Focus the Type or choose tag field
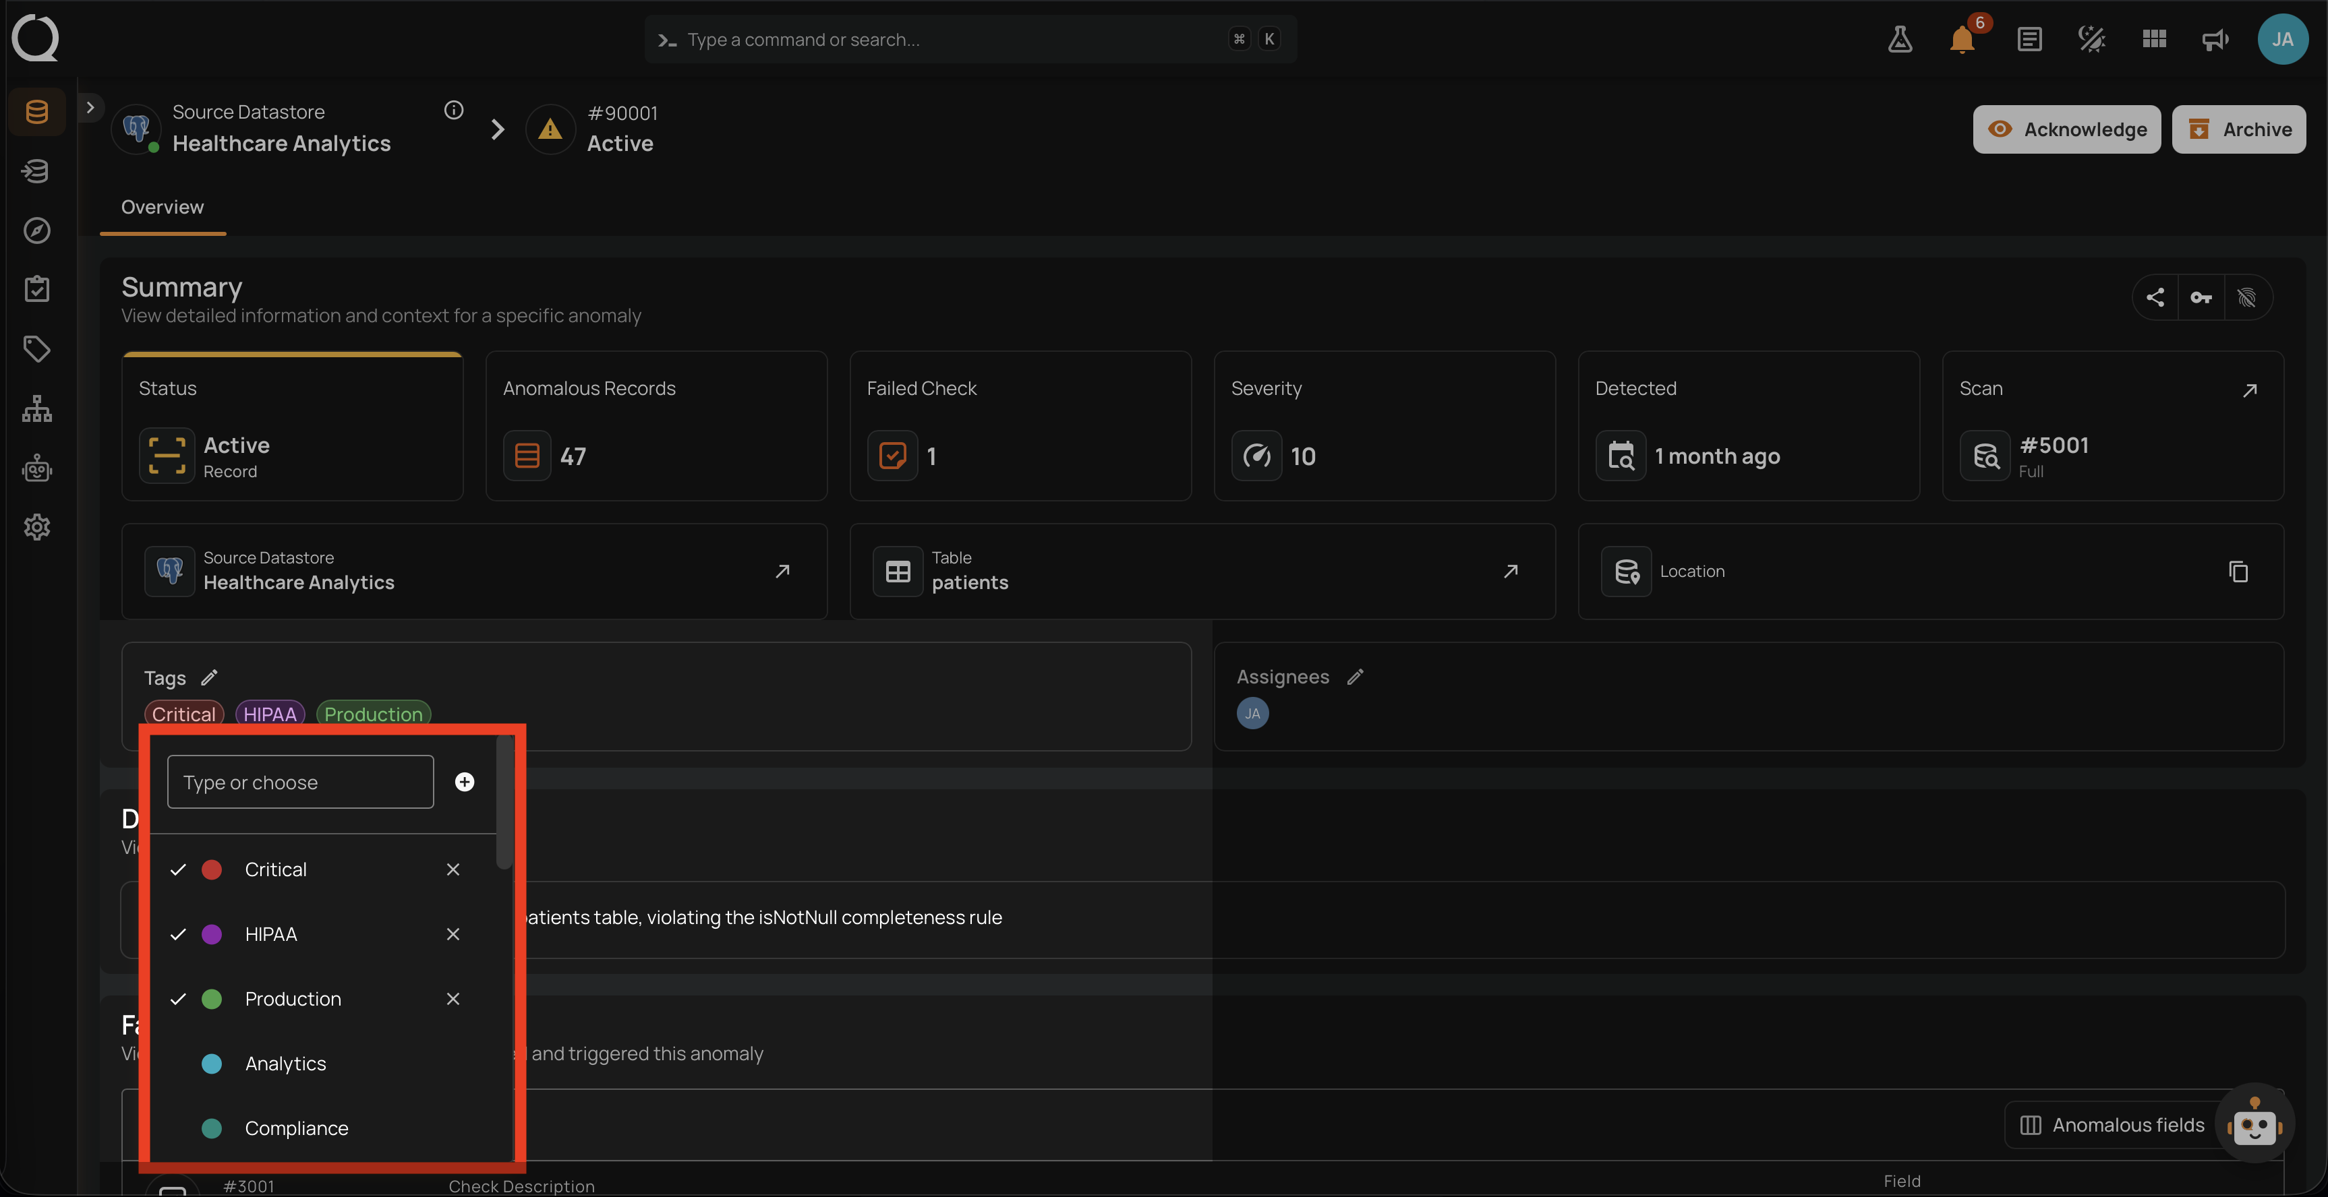The height and width of the screenshot is (1197, 2328). [300, 781]
